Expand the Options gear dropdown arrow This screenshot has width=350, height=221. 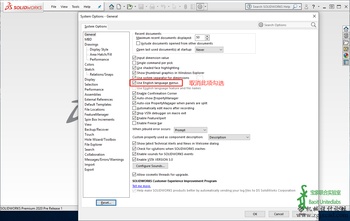(206, 7)
